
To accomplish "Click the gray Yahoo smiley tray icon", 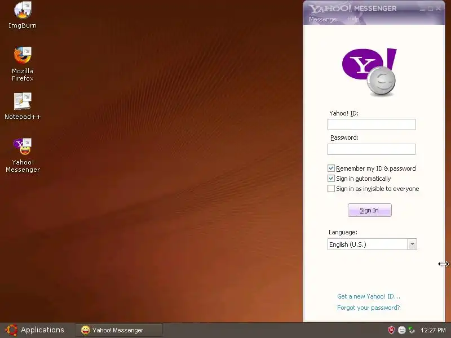I will (401, 330).
